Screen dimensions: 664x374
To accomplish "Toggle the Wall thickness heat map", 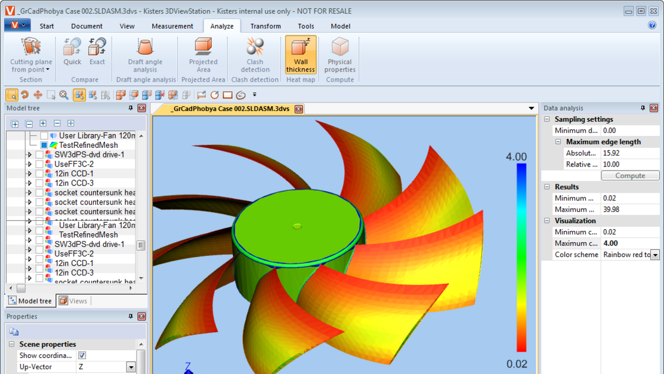I will 301,55.
